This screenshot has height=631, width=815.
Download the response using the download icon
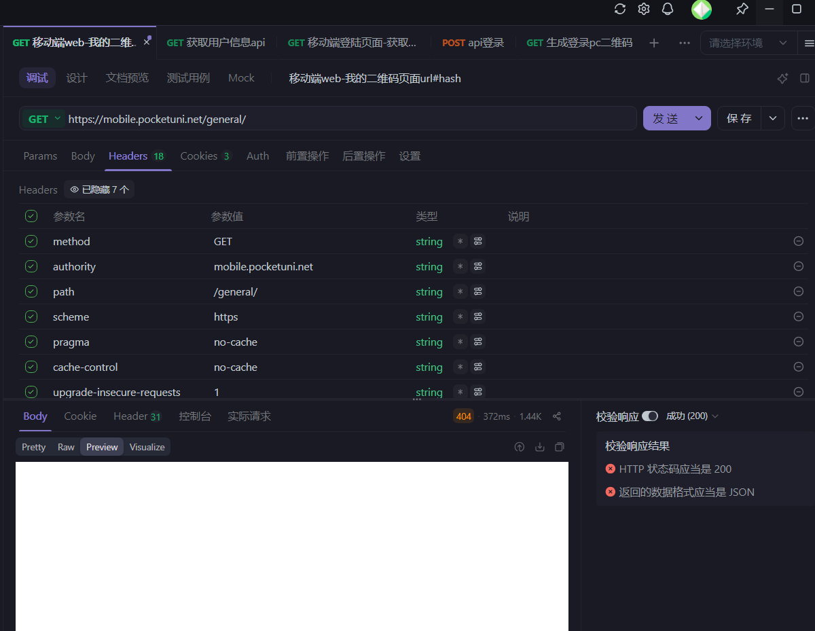pos(540,447)
